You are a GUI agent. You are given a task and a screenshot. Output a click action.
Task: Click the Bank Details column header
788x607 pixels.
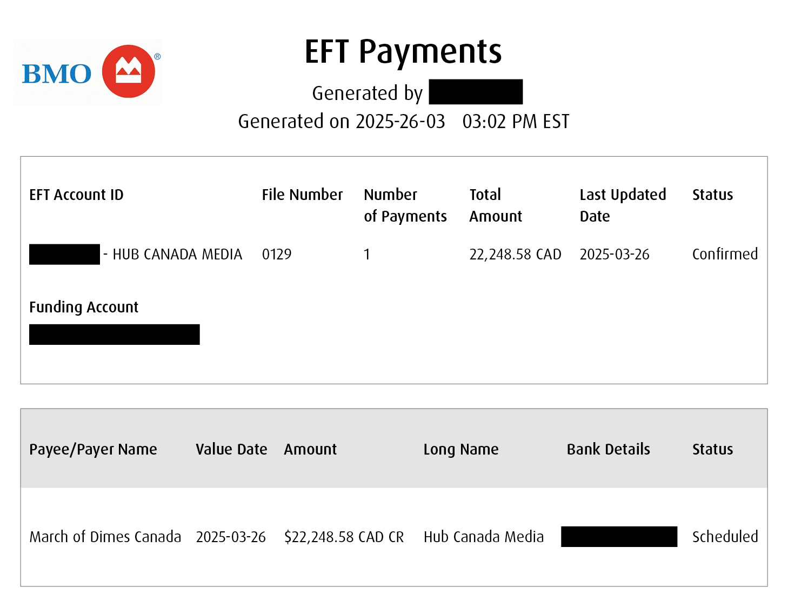608,449
